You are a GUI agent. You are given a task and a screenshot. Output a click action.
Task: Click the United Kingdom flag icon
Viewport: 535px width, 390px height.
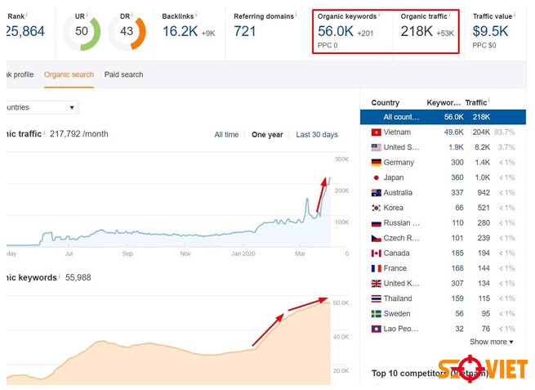[x=376, y=284]
